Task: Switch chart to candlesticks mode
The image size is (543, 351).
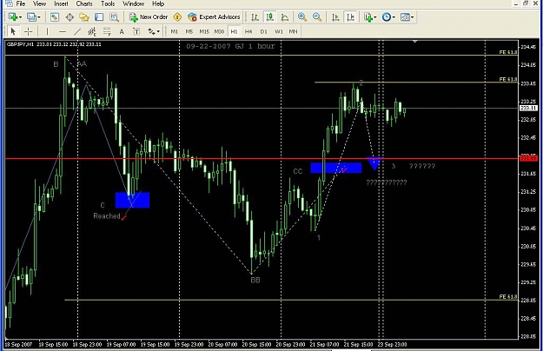Action: tap(270, 17)
